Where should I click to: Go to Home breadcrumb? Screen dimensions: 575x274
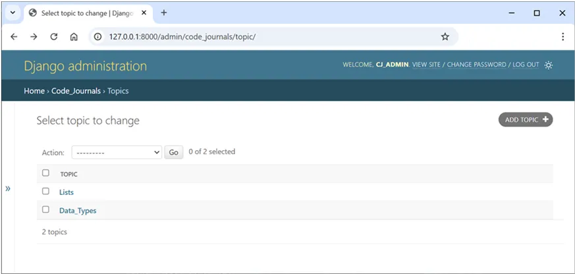(x=34, y=91)
